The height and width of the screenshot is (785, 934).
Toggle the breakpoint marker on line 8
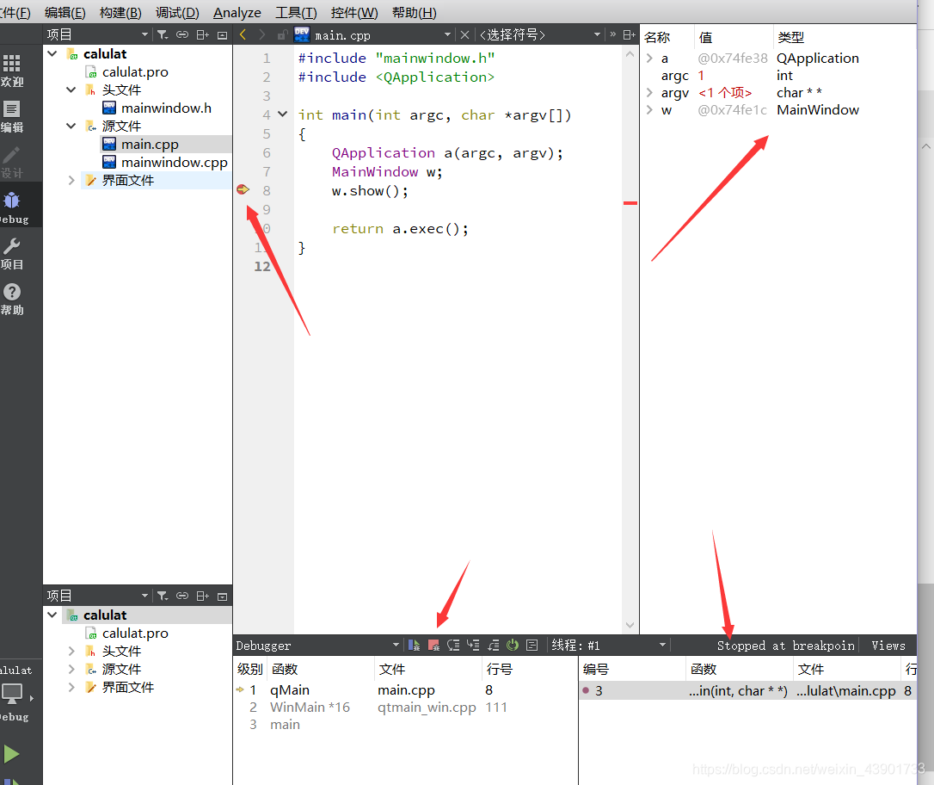coord(243,189)
